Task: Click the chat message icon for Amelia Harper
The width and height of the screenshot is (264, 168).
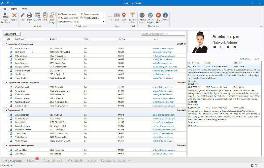Action: click(214, 47)
